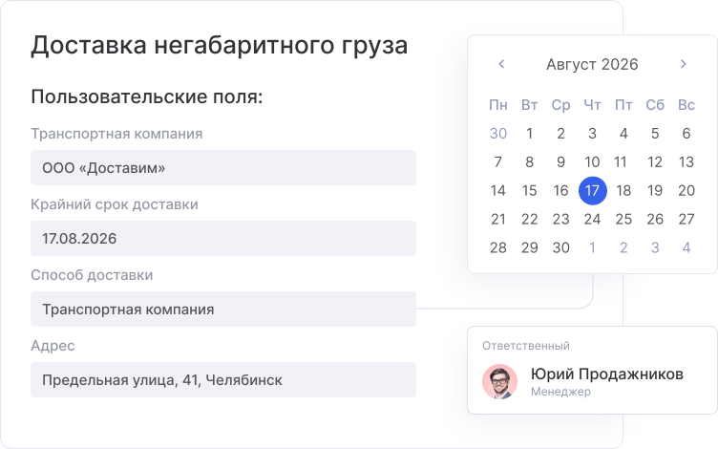Screen dimensions: 718x449
Task: Pick date 22 in the calendar
Action: 529,220
